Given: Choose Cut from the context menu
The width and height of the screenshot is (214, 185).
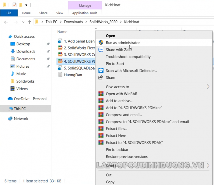Looking at the screenshot, I should point(109,175).
